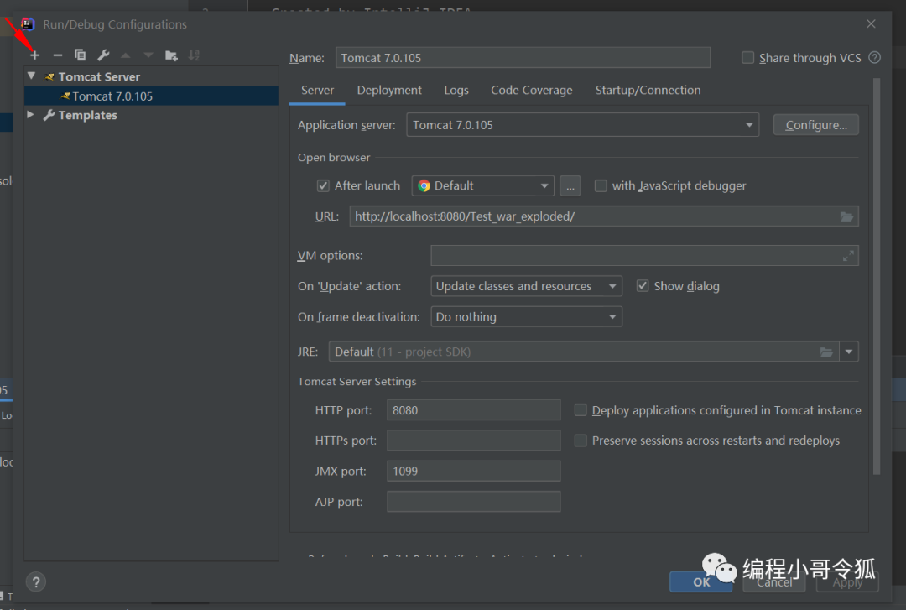
Task: Open the JRE dropdown arrow
Action: click(849, 352)
